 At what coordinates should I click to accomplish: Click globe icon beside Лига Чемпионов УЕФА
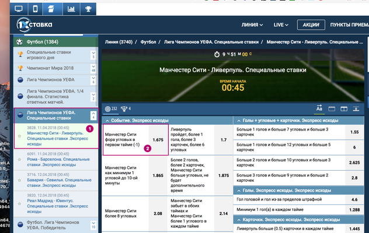coord(20,80)
